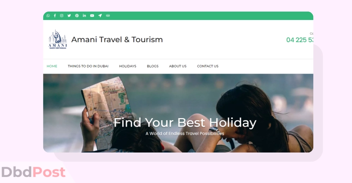Click the Facebook icon
Screen dimensions: 352x183
click(55, 16)
